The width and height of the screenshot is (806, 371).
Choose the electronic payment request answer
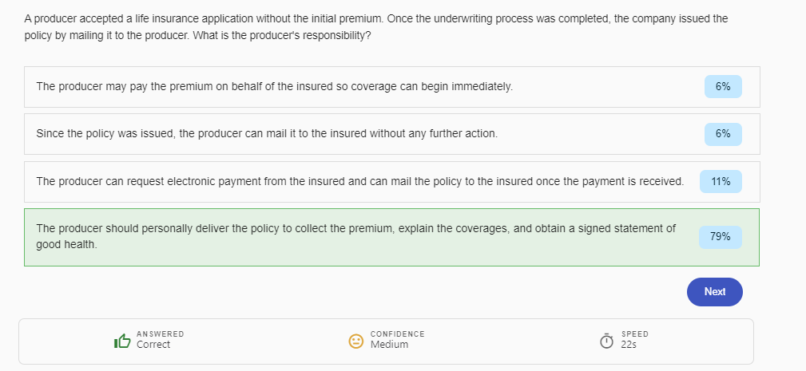[359, 181]
